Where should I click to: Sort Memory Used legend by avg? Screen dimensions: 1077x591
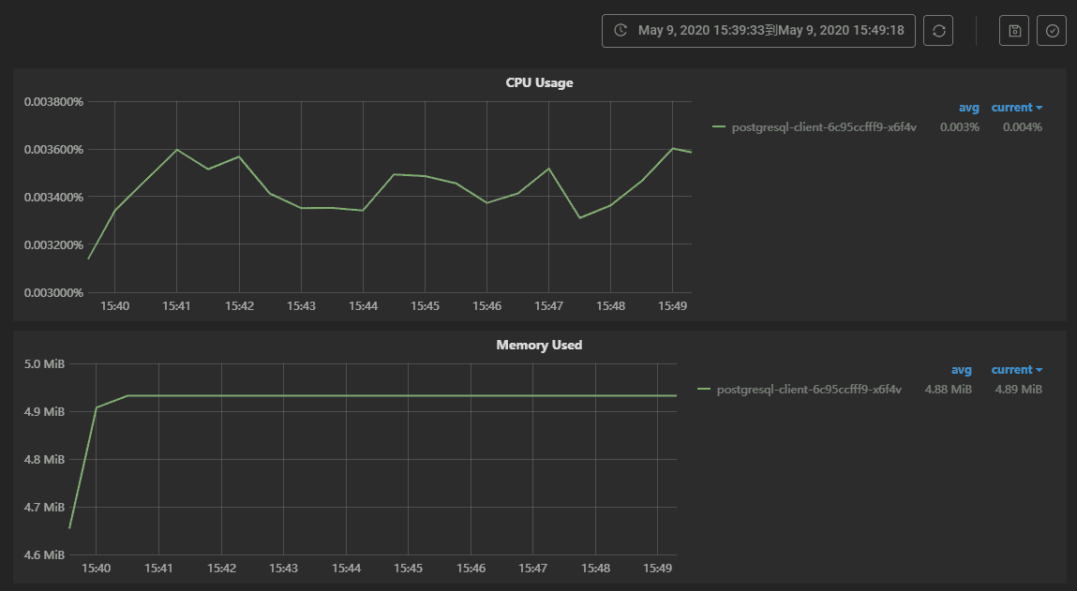click(x=962, y=370)
